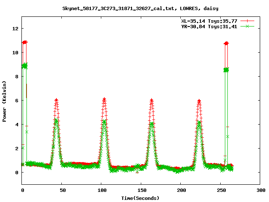This screenshot has height=202, width=269.
Task: Click the x-axis tick label 200
Action: coord(182,190)
